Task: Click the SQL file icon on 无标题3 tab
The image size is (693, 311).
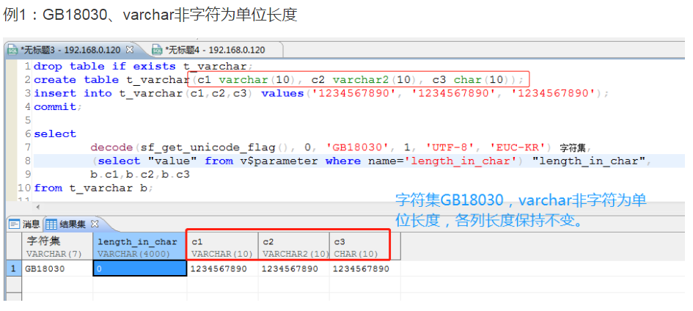Action: pos(12,50)
